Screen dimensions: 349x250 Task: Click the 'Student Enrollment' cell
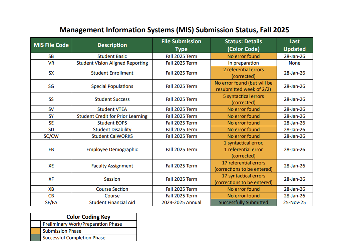tap(112, 73)
